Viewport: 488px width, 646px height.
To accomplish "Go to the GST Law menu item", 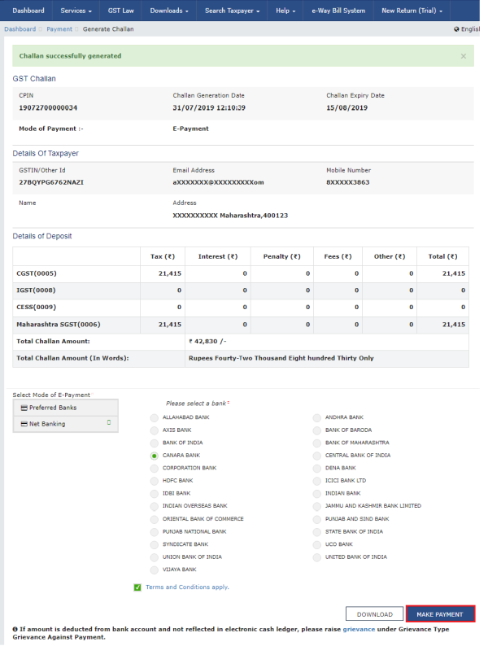I will click(120, 11).
